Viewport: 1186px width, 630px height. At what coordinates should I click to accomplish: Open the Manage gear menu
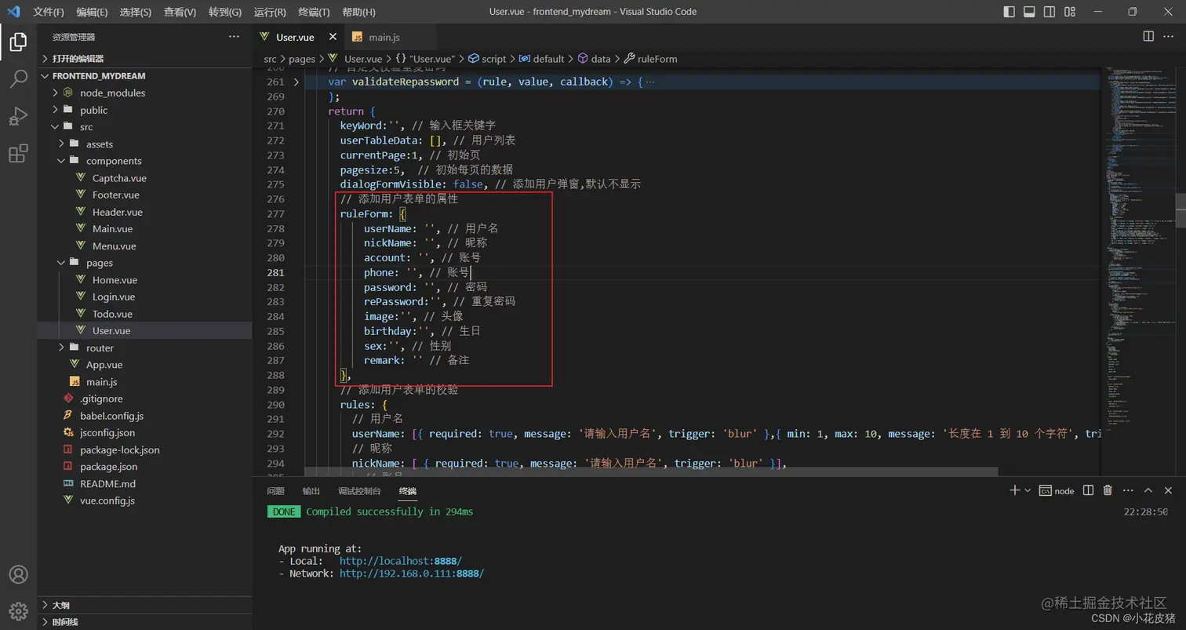coord(18,611)
